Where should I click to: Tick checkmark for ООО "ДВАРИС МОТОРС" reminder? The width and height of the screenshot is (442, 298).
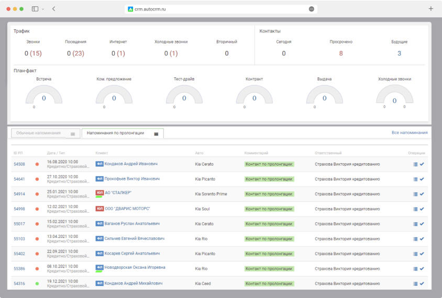tap(422, 209)
